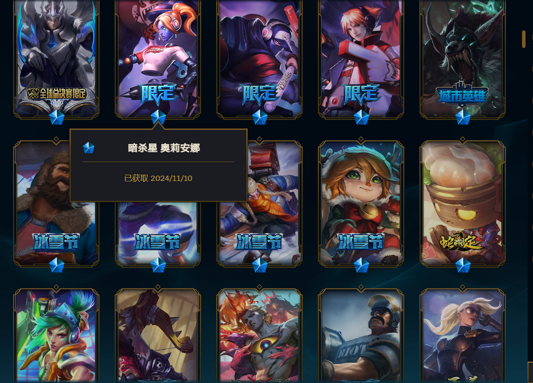The width and height of the screenshot is (533, 383).
Task: Click gem under 冰雪节 bearded man card
Action: point(56,265)
